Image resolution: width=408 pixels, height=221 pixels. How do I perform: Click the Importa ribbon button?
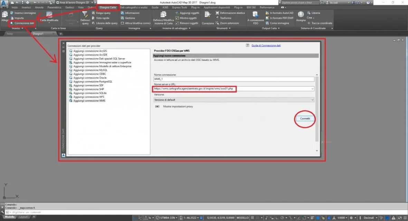(x=17, y=18)
